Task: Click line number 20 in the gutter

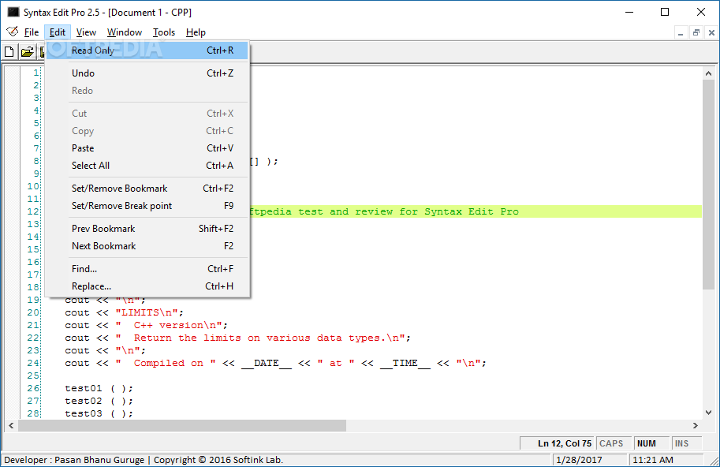Action: (x=33, y=312)
